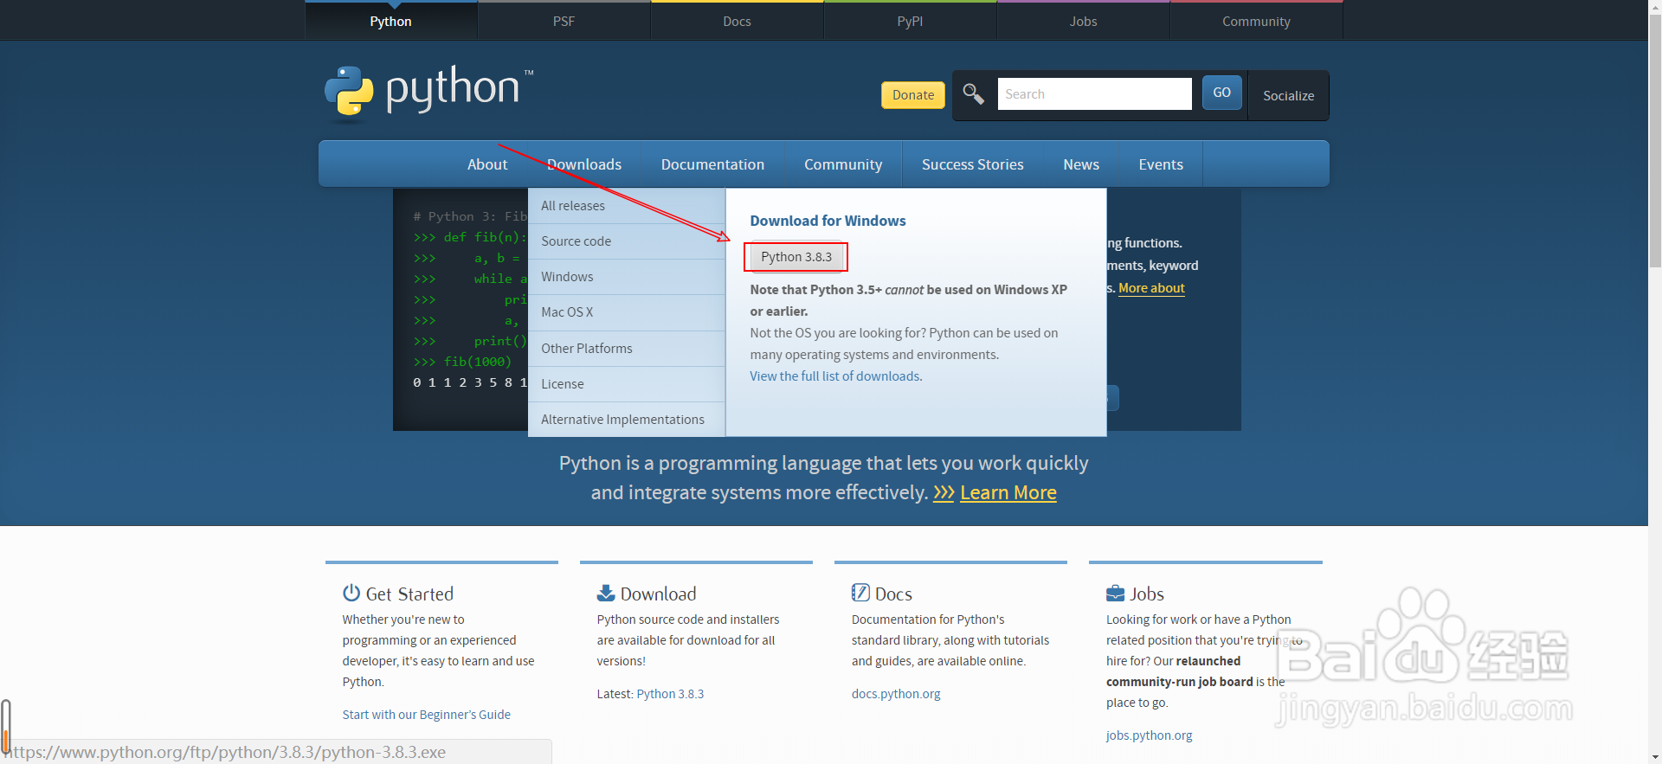Viewport: 1662px width, 764px height.
Task: Open the jobs.python.org link
Action: (x=1149, y=735)
